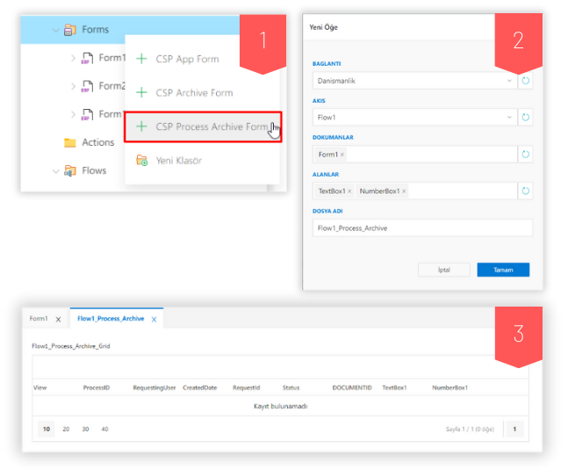Click the DOSYA ADI file name field
Screen dimensions: 568x470
pyautogui.click(x=422, y=228)
